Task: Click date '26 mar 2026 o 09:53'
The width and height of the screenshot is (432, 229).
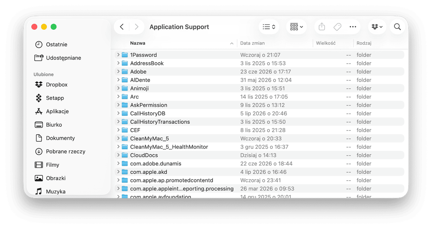Action: coord(267,189)
